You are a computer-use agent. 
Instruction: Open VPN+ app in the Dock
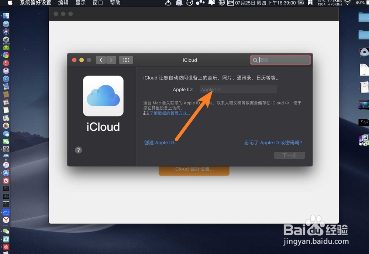[x=6, y=212]
